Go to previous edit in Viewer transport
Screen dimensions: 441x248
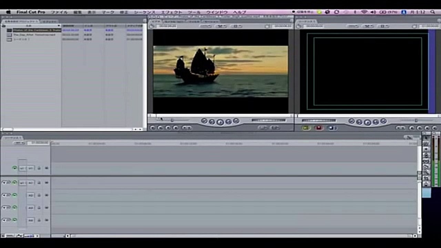click(x=204, y=121)
